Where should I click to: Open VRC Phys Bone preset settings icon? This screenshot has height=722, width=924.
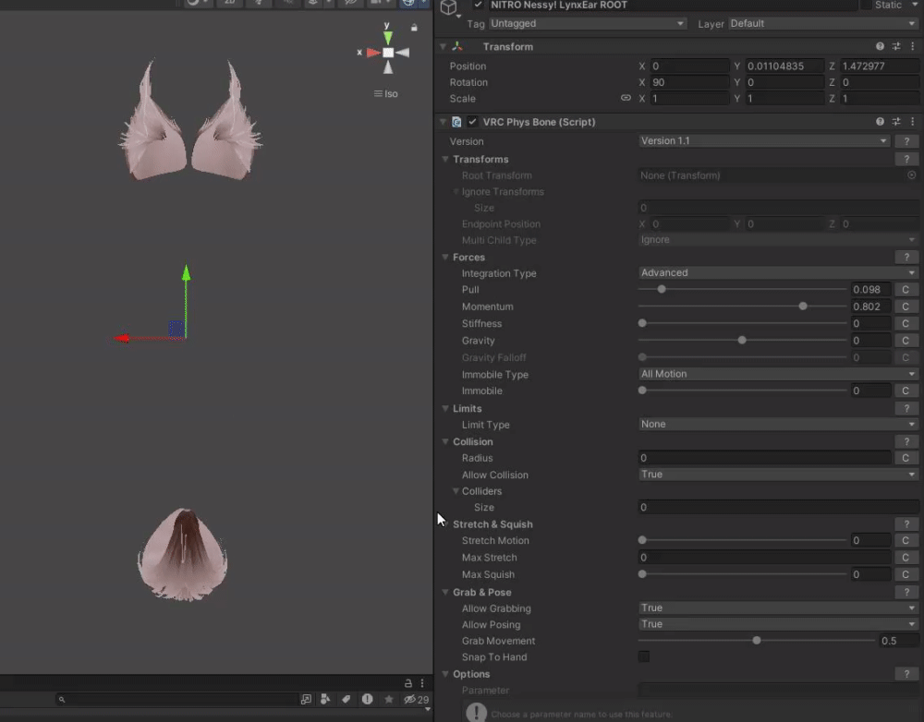(x=896, y=122)
